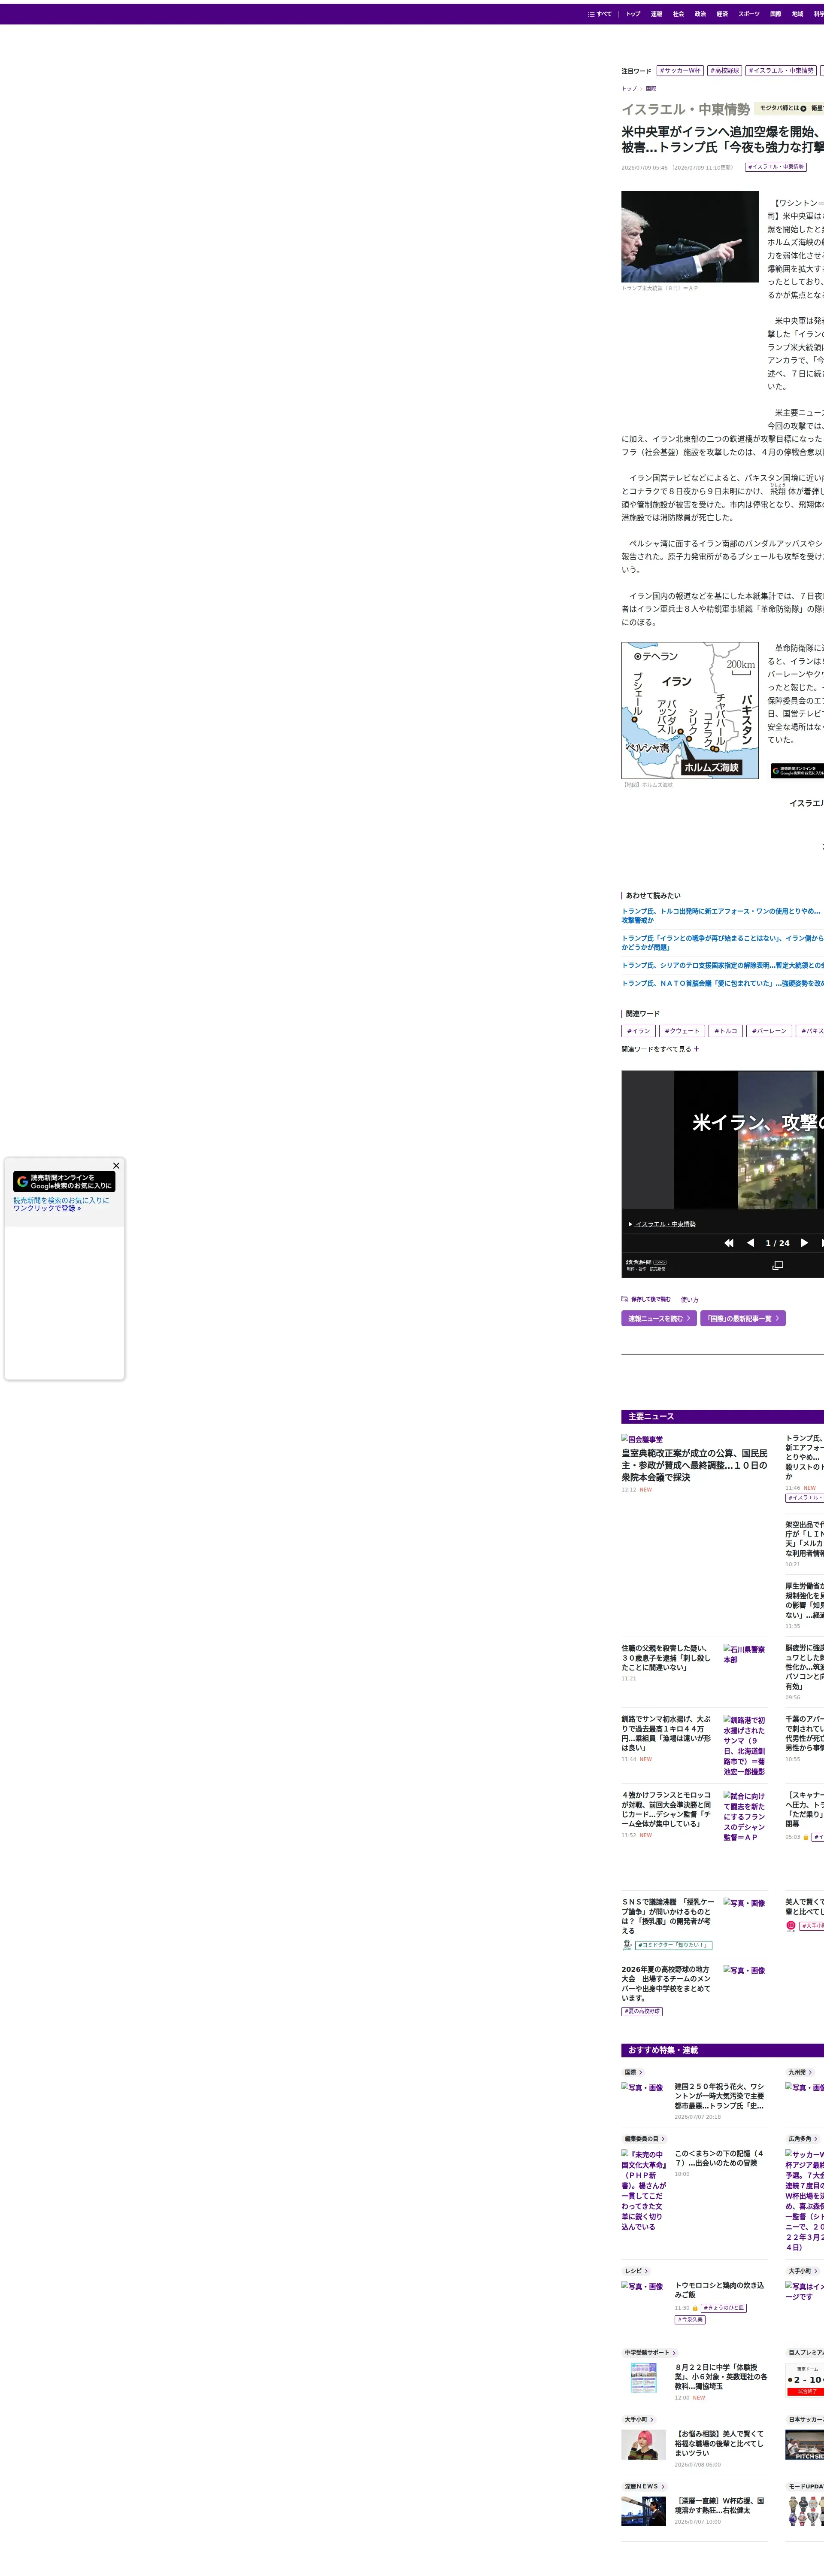Select the 社会 nav item
Viewport: 824px width, 2576px height.
678,14
